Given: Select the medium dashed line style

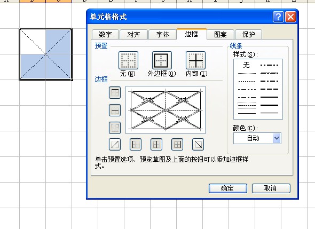Looking at the screenshot, I should click(269, 89).
